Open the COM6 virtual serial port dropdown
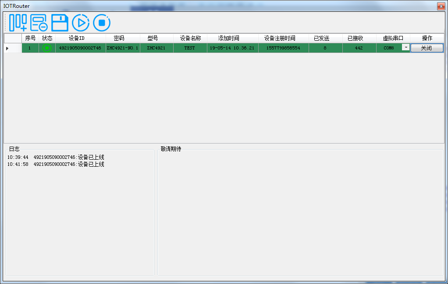 (x=406, y=48)
